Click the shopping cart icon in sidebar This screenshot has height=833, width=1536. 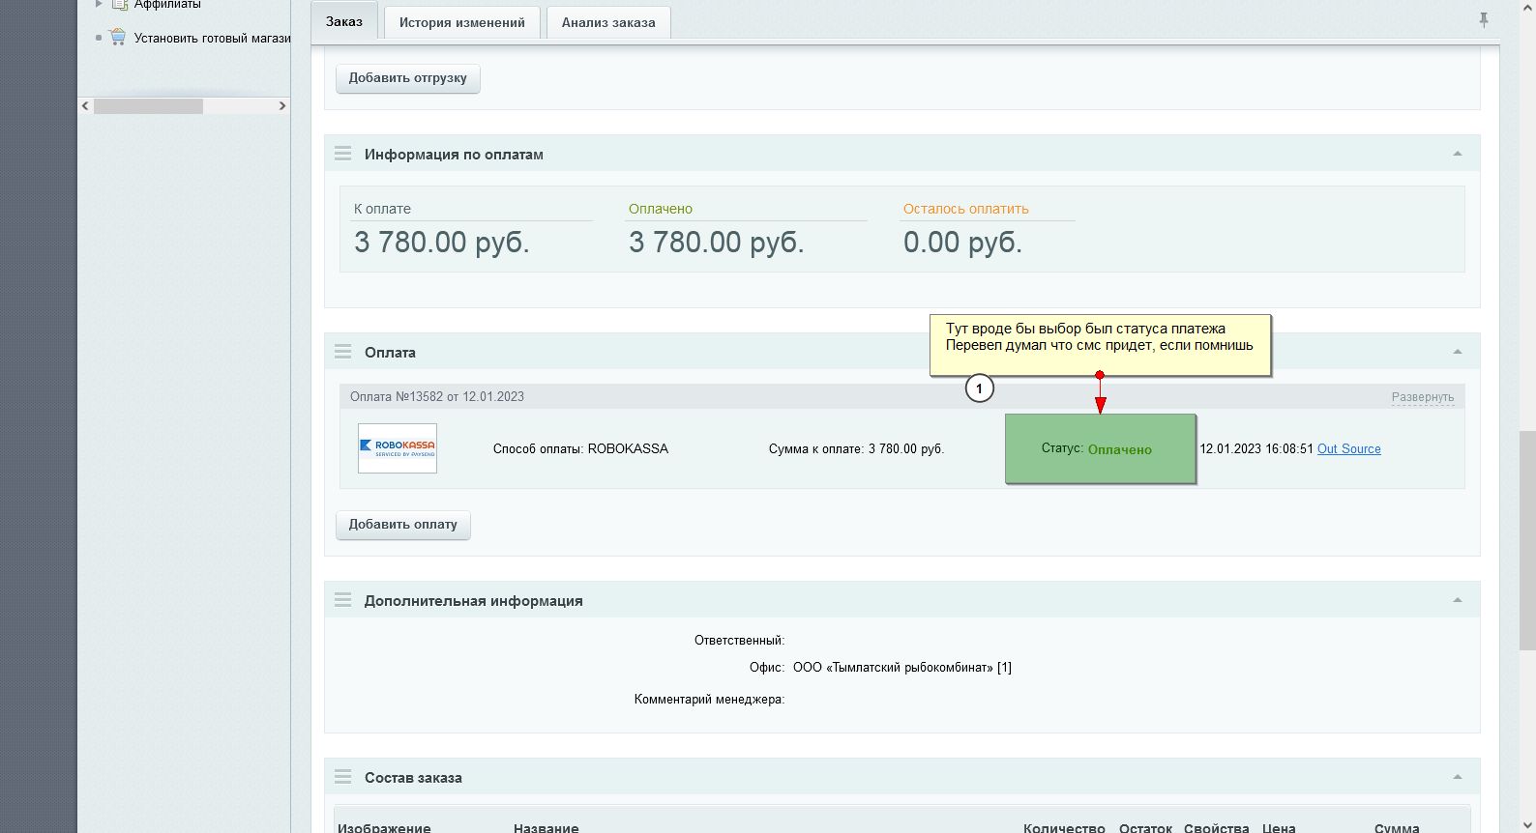[x=118, y=38]
